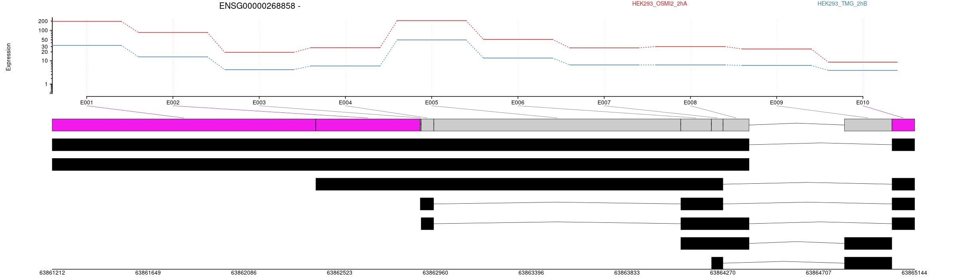Viewport: 958px width, 279px height.
Task: Click the red expression line above E005
Action: (x=431, y=20)
